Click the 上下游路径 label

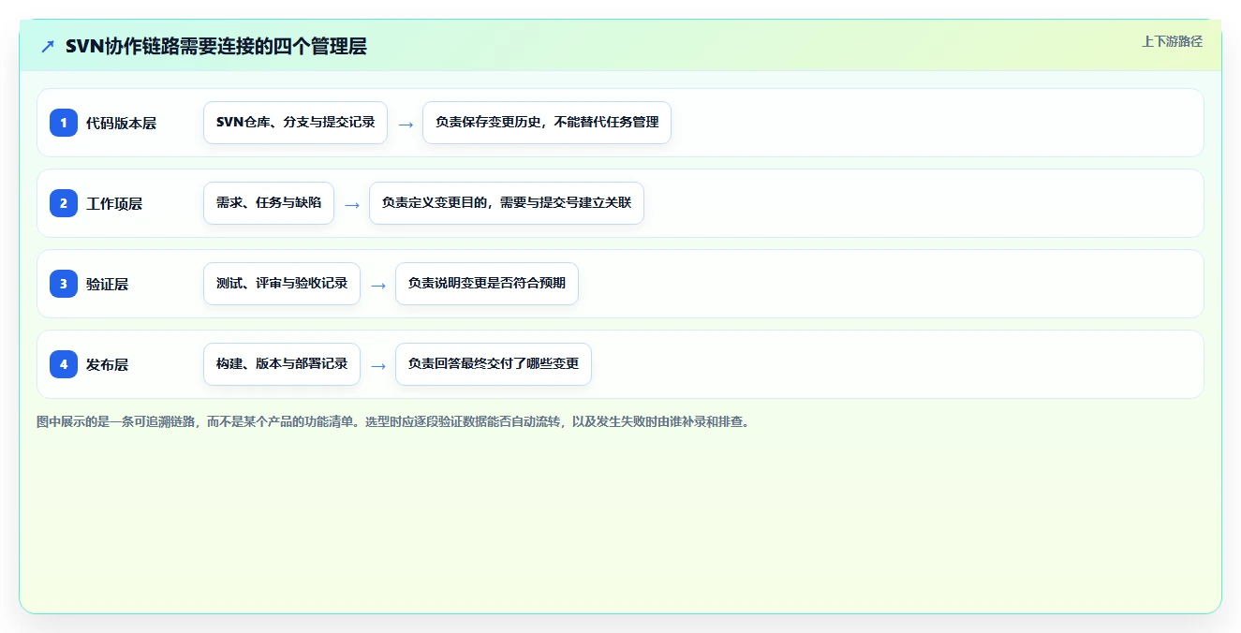coord(1172,42)
